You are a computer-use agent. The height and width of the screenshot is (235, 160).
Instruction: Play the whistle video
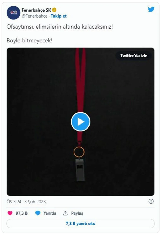[x=81, y=122]
